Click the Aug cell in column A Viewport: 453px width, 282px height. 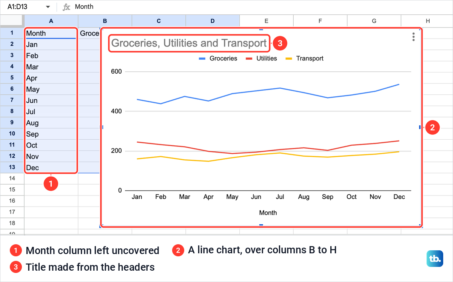click(x=51, y=123)
